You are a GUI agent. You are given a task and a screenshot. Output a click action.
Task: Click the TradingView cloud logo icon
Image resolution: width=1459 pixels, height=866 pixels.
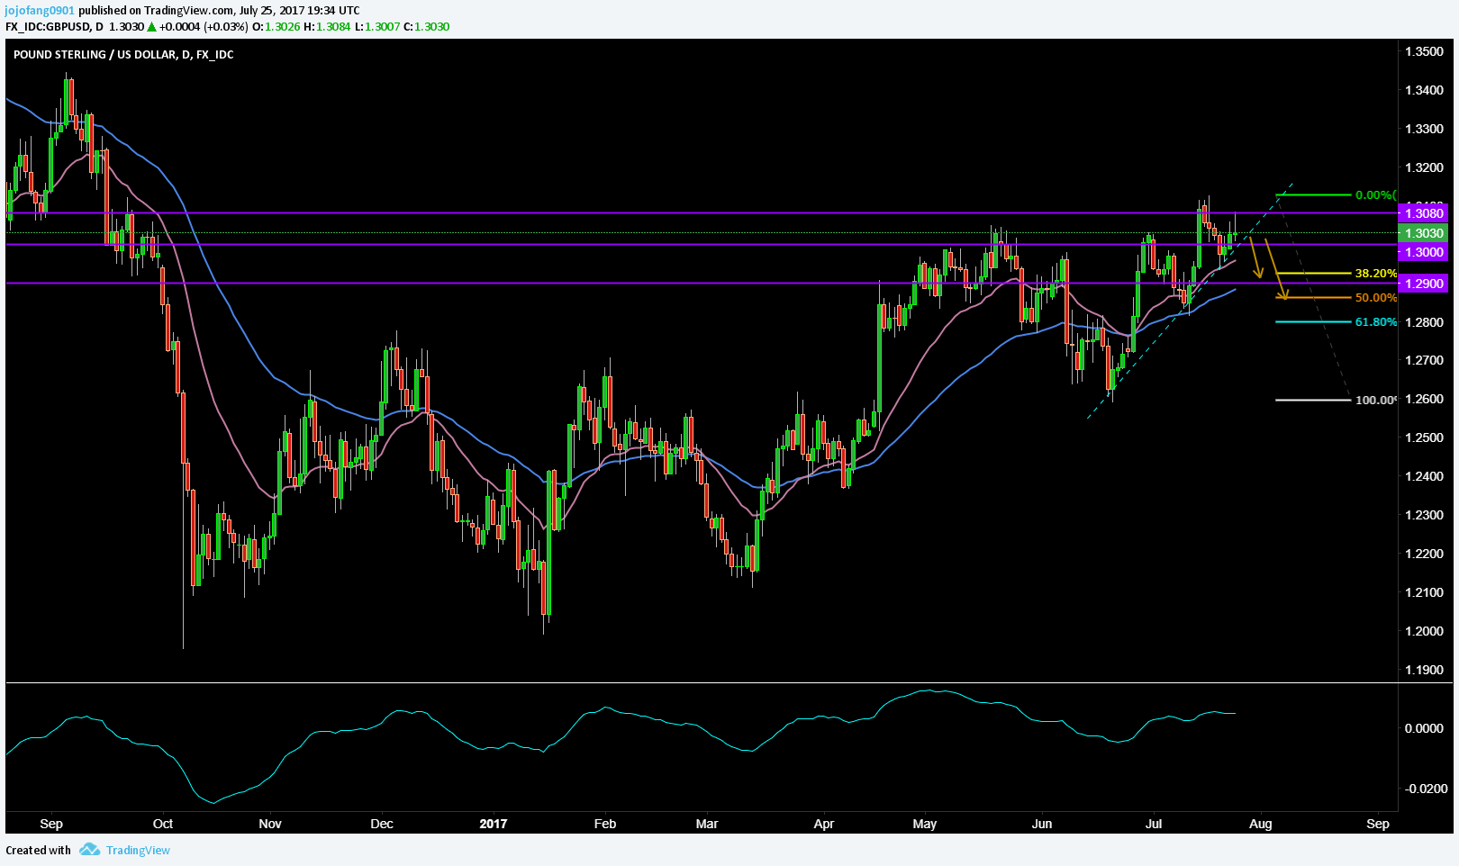pyautogui.click(x=89, y=849)
